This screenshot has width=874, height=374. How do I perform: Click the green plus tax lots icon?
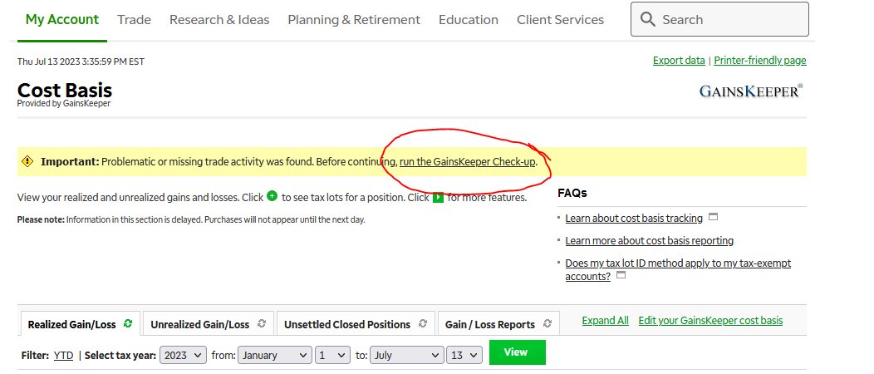pyautogui.click(x=272, y=196)
